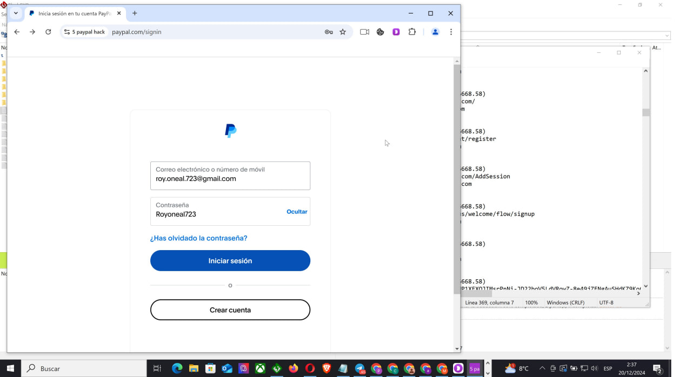Click the 't/register' line in Notepad
This screenshot has width=692, height=377.
click(478, 139)
